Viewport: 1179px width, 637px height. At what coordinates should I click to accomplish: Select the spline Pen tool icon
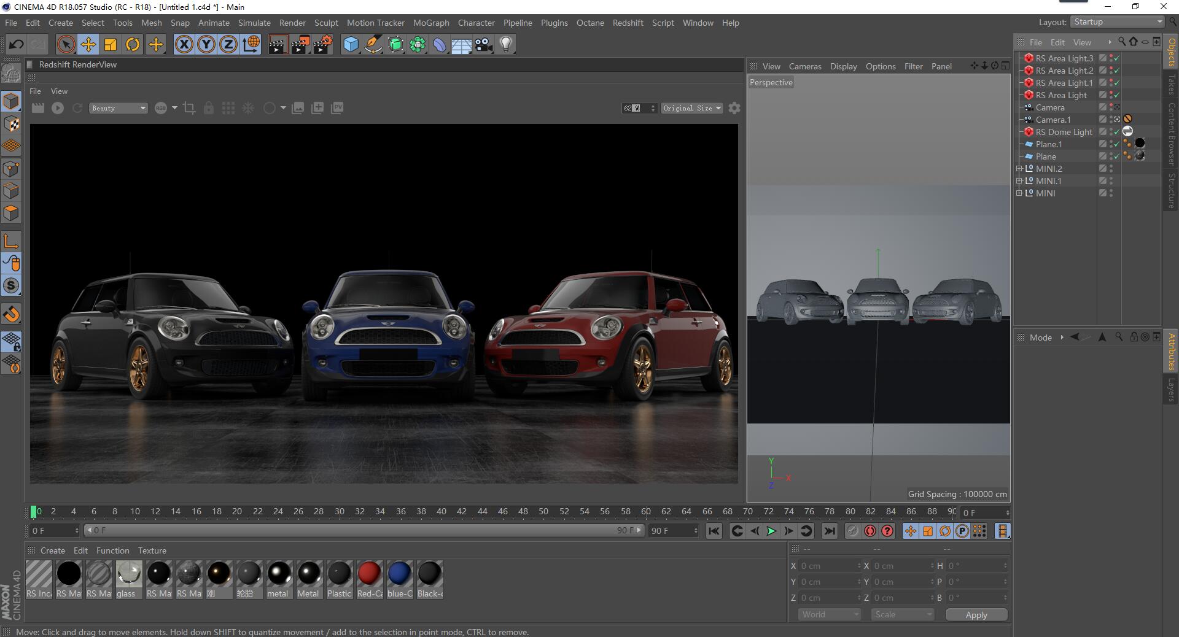coord(372,44)
